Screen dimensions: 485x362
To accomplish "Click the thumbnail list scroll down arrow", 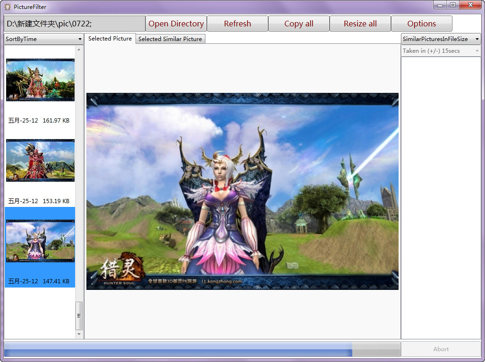I will pyautogui.click(x=79, y=334).
